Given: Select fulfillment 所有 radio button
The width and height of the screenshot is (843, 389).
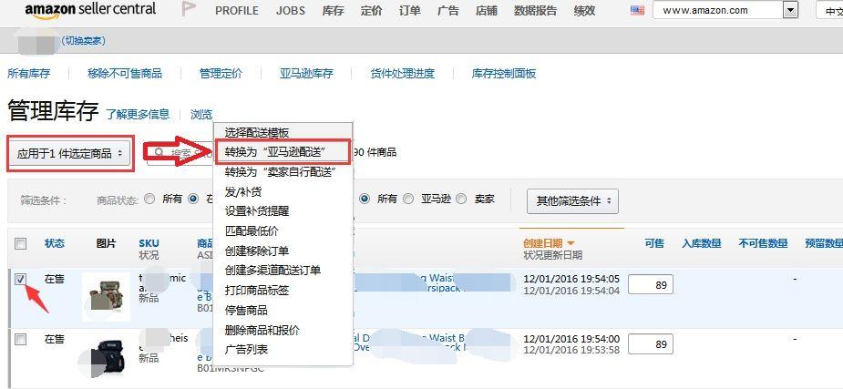Looking at the screenshot, I should [x=365, y=199].
